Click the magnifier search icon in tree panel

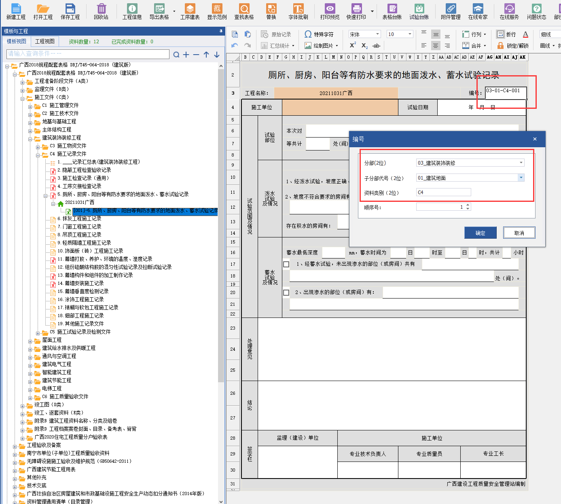click(176, 55)
